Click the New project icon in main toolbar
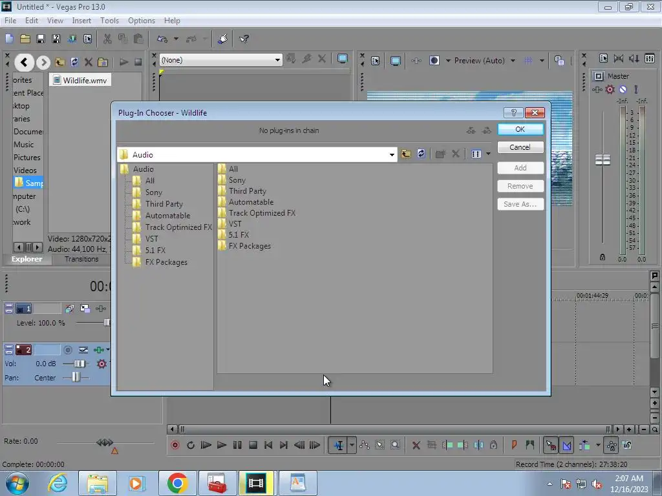 [9, 39]
